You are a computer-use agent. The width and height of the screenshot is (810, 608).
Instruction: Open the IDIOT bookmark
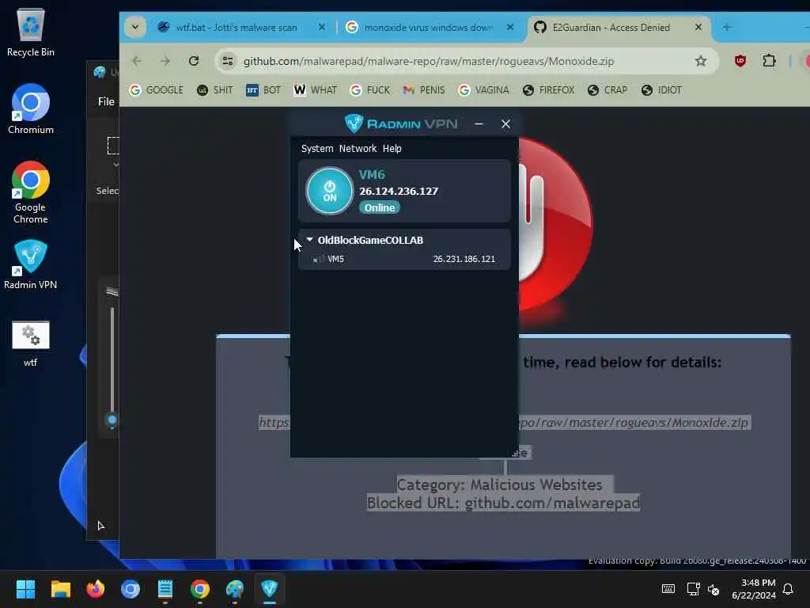[x=661, y=90]
